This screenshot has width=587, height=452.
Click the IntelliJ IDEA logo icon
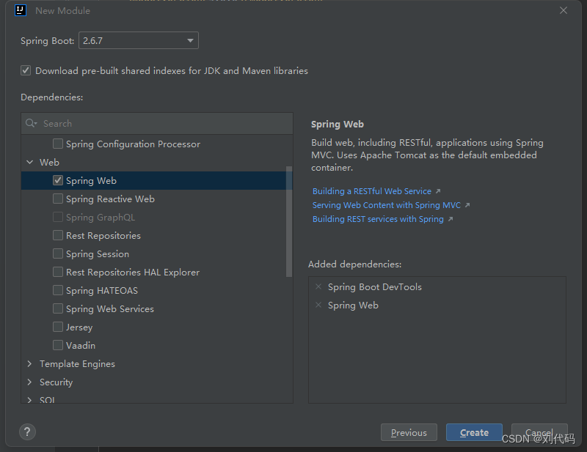tap(21, 10)
